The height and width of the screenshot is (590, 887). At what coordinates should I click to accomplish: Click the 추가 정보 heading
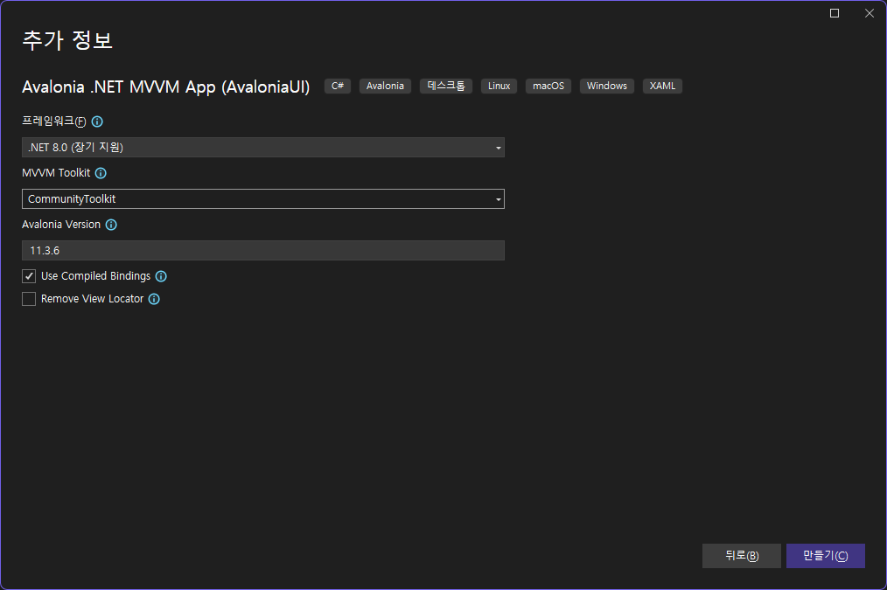tap(67, 41)
